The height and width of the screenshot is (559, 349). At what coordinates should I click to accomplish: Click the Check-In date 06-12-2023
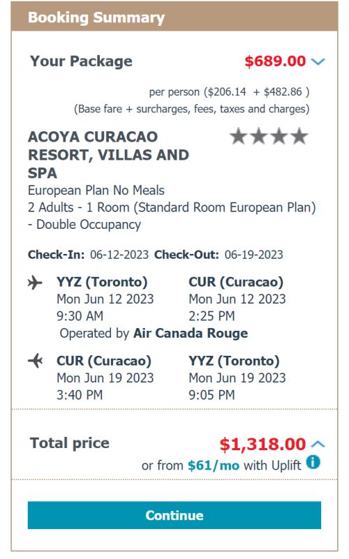[119, 255]
